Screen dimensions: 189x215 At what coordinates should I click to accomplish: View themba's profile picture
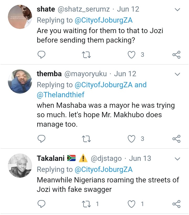pos(20,81)
